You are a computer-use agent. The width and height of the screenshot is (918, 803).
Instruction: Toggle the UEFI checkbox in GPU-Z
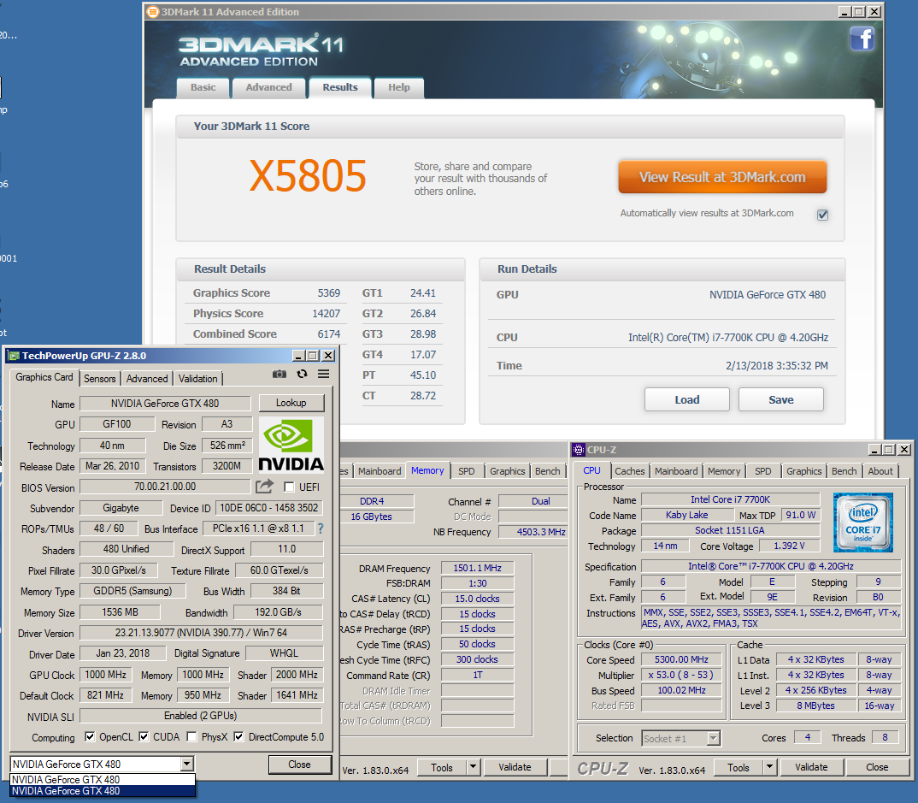click(289, 487)
